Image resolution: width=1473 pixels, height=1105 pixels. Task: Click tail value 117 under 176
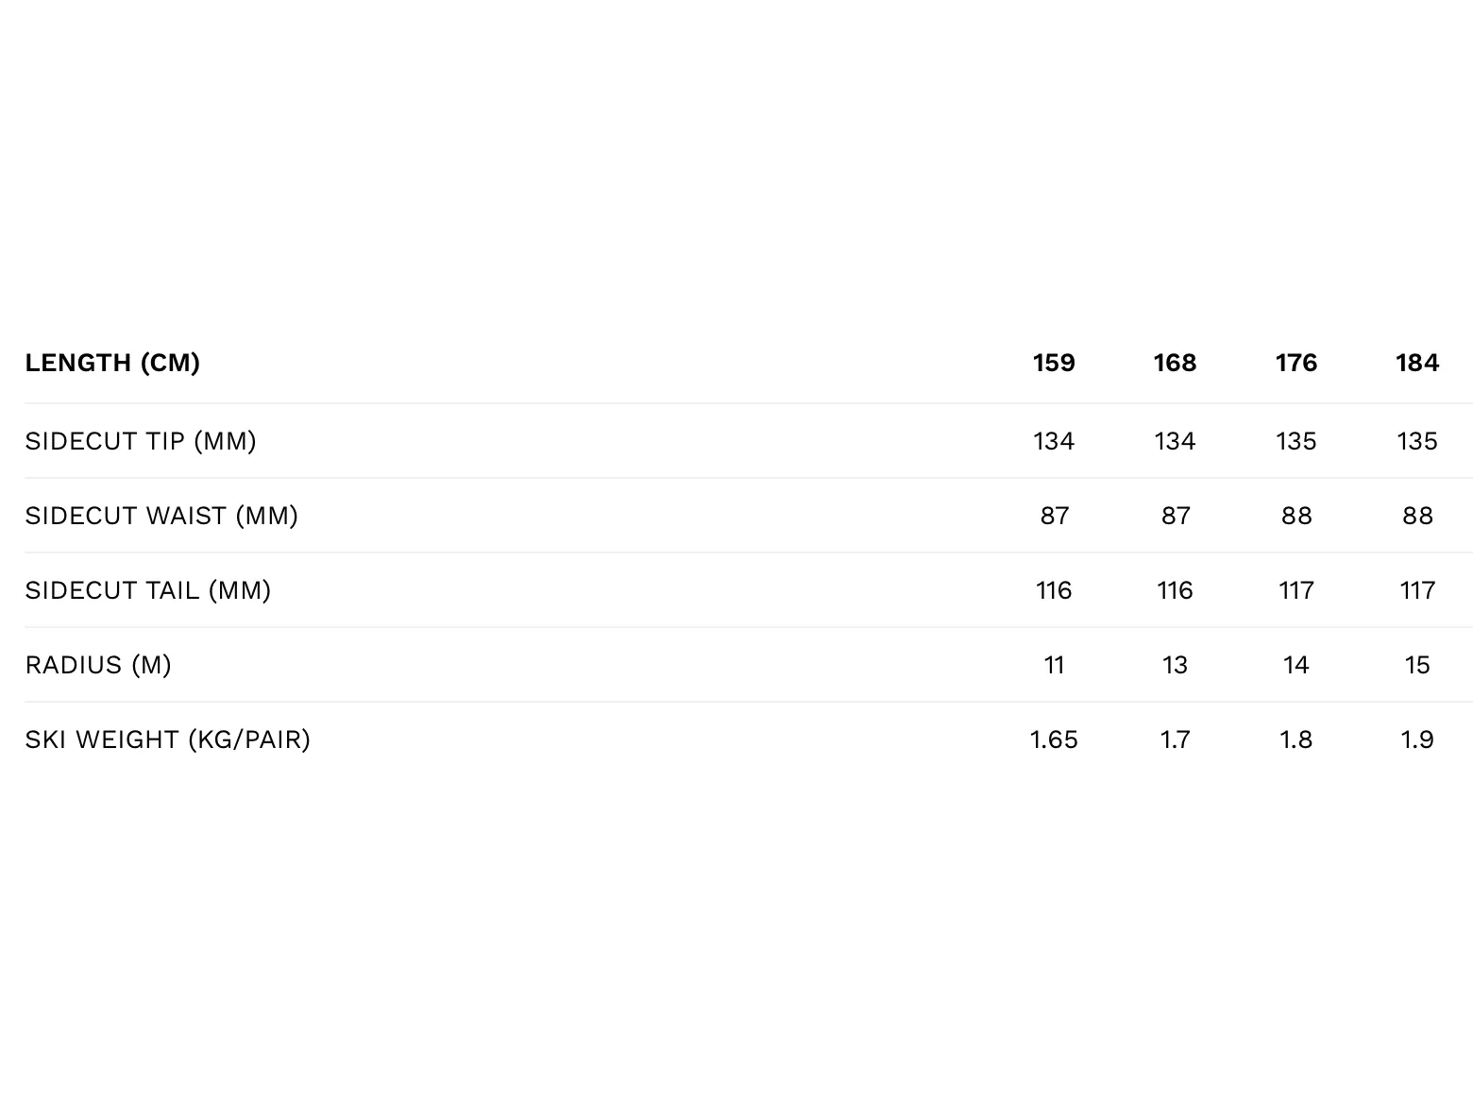pyautogui.click(x=1296, y=590)
